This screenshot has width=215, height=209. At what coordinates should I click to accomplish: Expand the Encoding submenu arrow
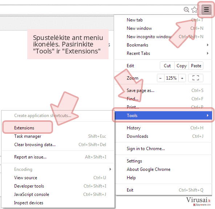point(110,169)
